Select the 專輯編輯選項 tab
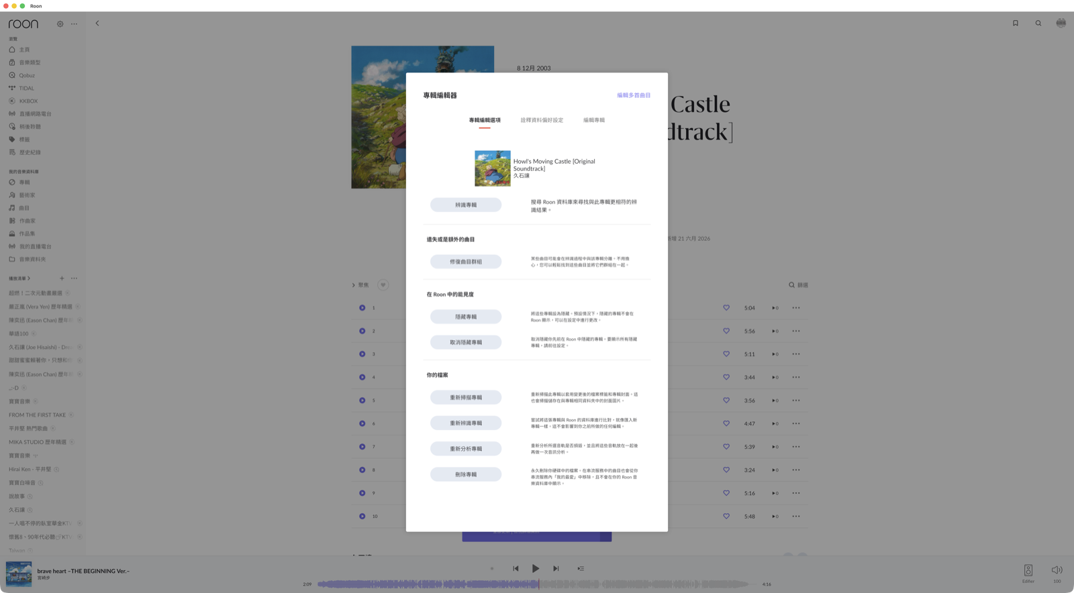1074x593 pixels. coord(485,121)
